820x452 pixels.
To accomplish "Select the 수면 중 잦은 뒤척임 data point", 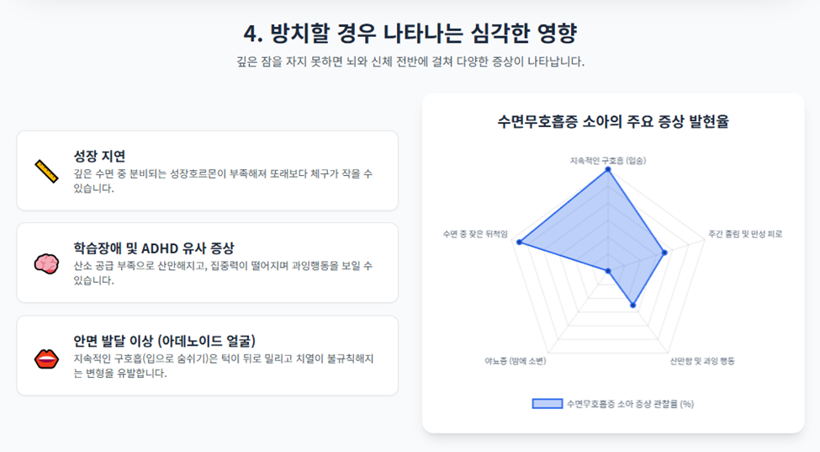I will (519, 242).
